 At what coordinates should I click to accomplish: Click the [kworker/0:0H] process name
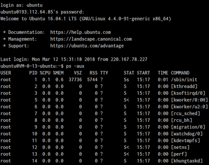click(x=189, y=100)
